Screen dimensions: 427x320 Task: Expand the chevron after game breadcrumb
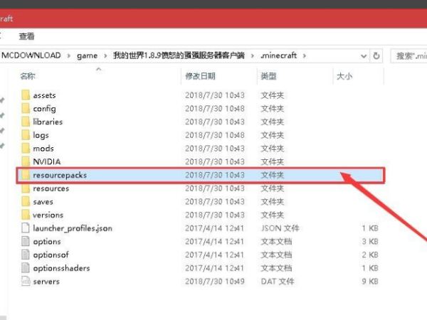[105, 55]
